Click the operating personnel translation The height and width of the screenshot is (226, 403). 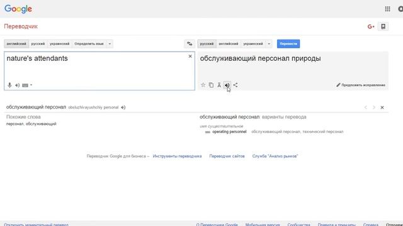(x=229, y=132)
